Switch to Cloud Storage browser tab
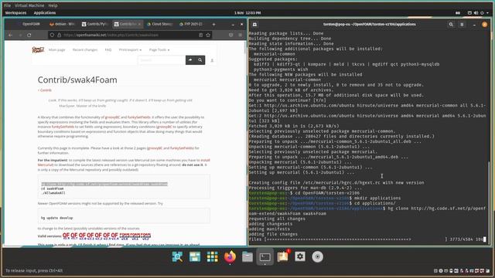The width and height of the screenshot is (495, 278). pyautogui.click(x=160, y=24)
